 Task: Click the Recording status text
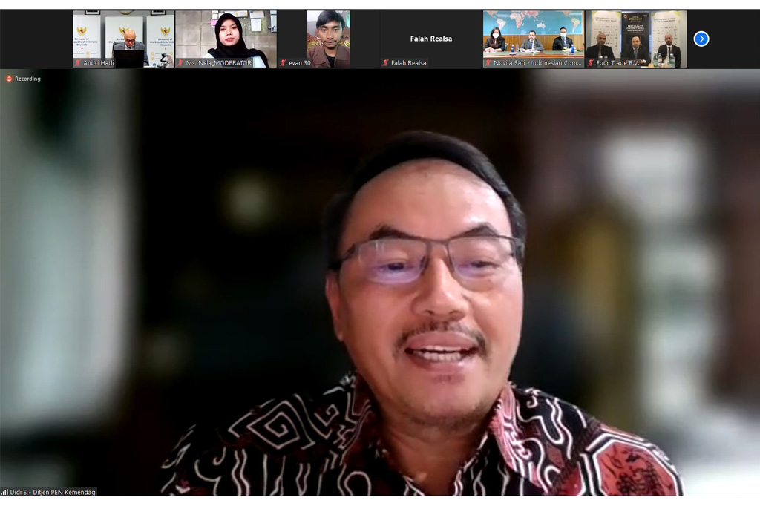[27, 79]
